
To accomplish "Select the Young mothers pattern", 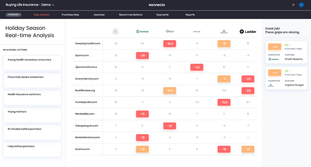I will click(x=32, y=115).
